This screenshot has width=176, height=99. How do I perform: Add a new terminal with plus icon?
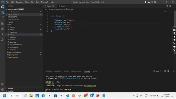[x=161, y=71]
